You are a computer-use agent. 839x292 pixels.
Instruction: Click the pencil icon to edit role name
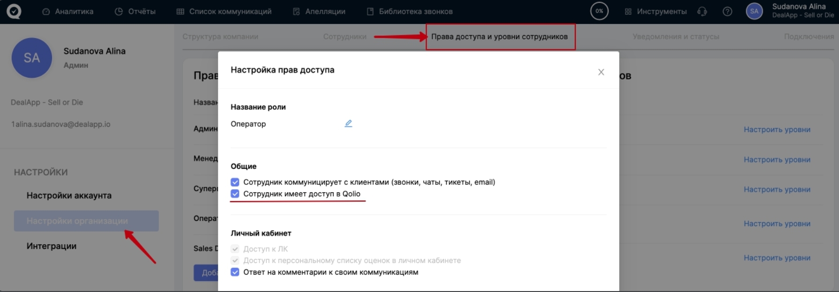348,124
